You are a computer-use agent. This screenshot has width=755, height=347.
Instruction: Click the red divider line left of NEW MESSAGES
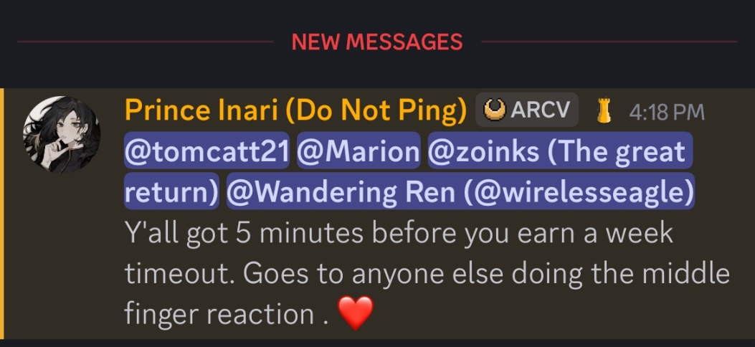coord(143,42)
